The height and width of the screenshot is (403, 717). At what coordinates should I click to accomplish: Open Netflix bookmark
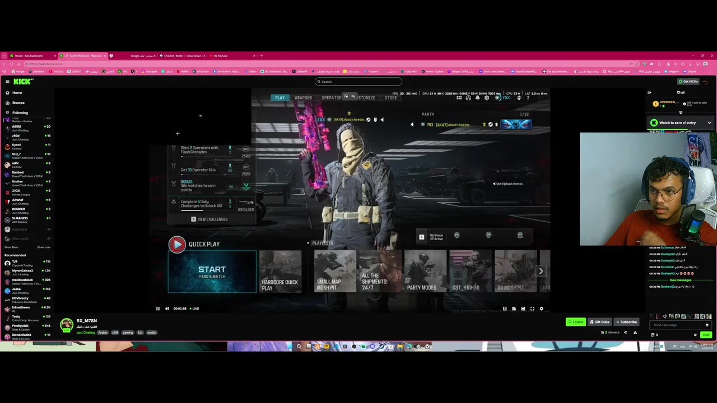click(x=183, y=72)
